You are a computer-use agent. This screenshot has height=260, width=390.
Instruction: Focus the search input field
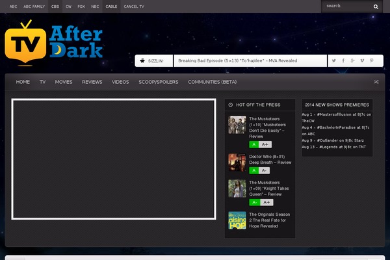(x=347, y=6)
